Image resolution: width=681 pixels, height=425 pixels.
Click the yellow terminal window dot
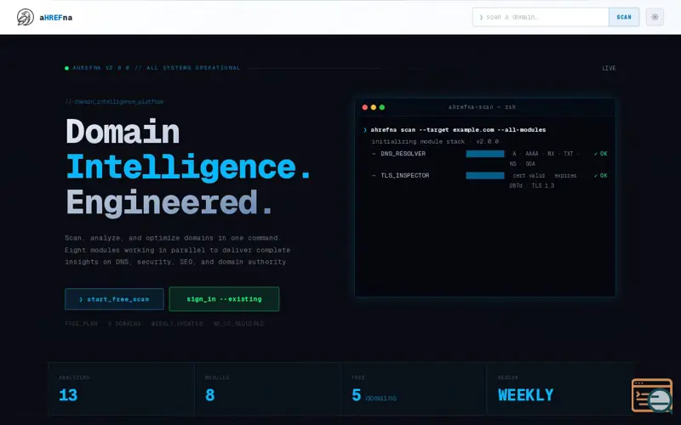click(374, 107)
